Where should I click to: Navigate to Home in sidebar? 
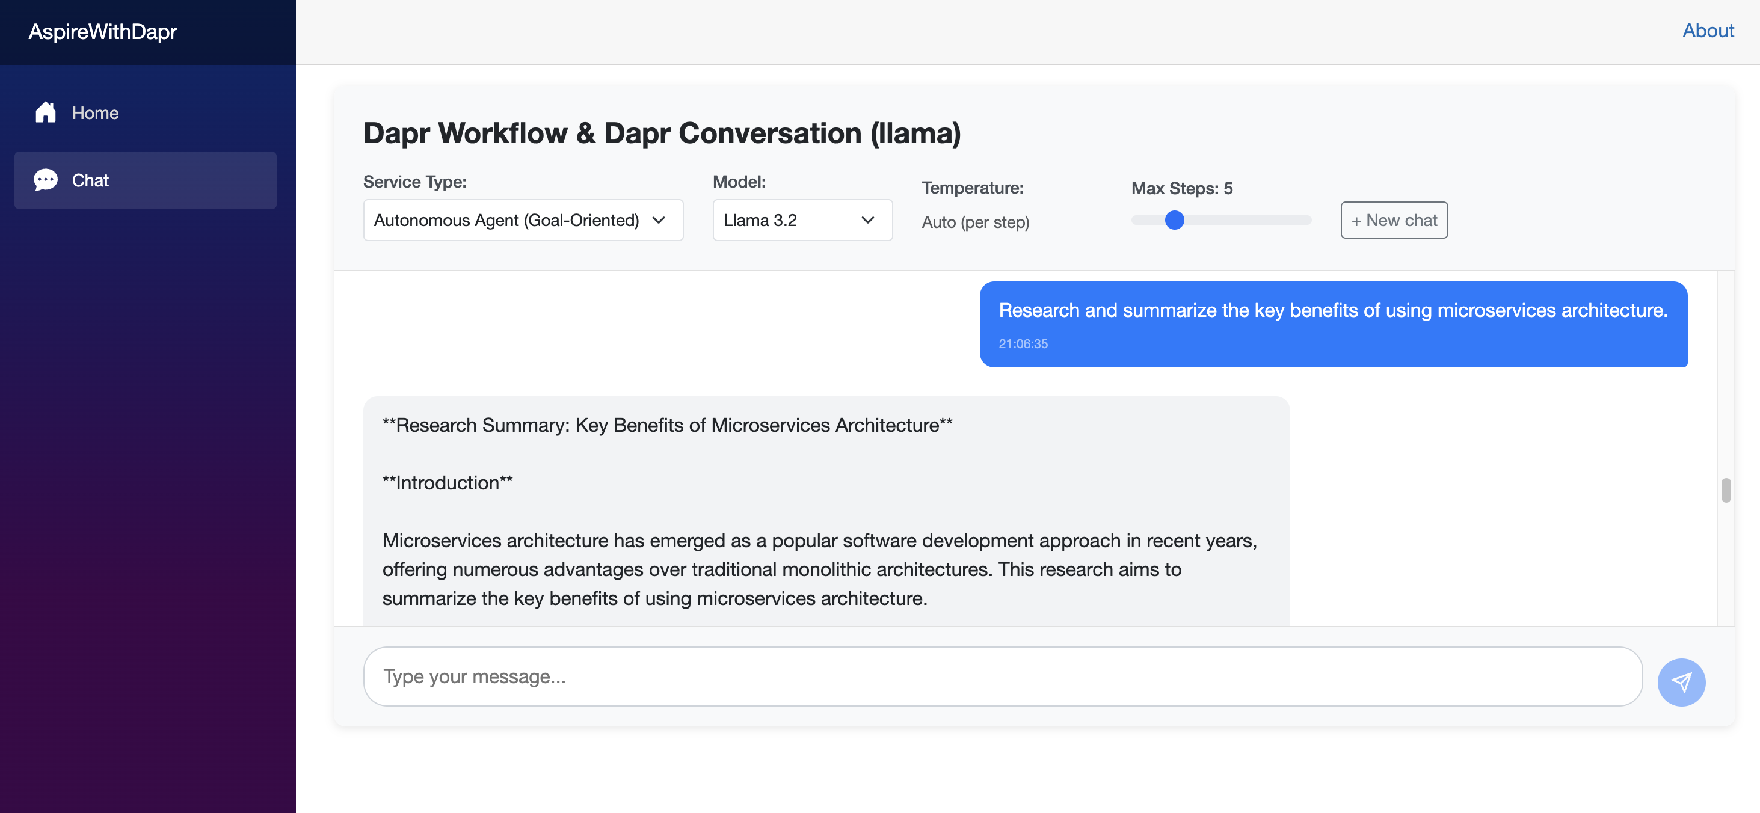coord(95,112)
